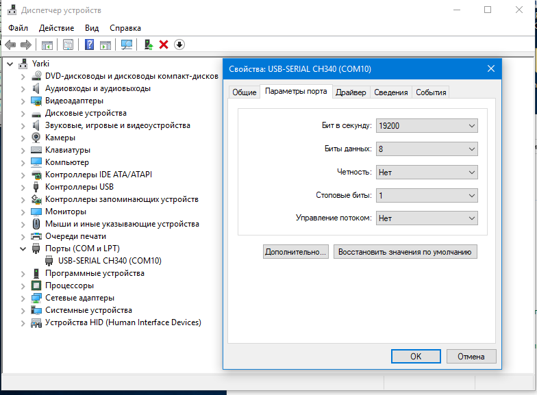The image size is (537, 395).
Task: Open the Вид menu
Action: click(x=92, y=28)
